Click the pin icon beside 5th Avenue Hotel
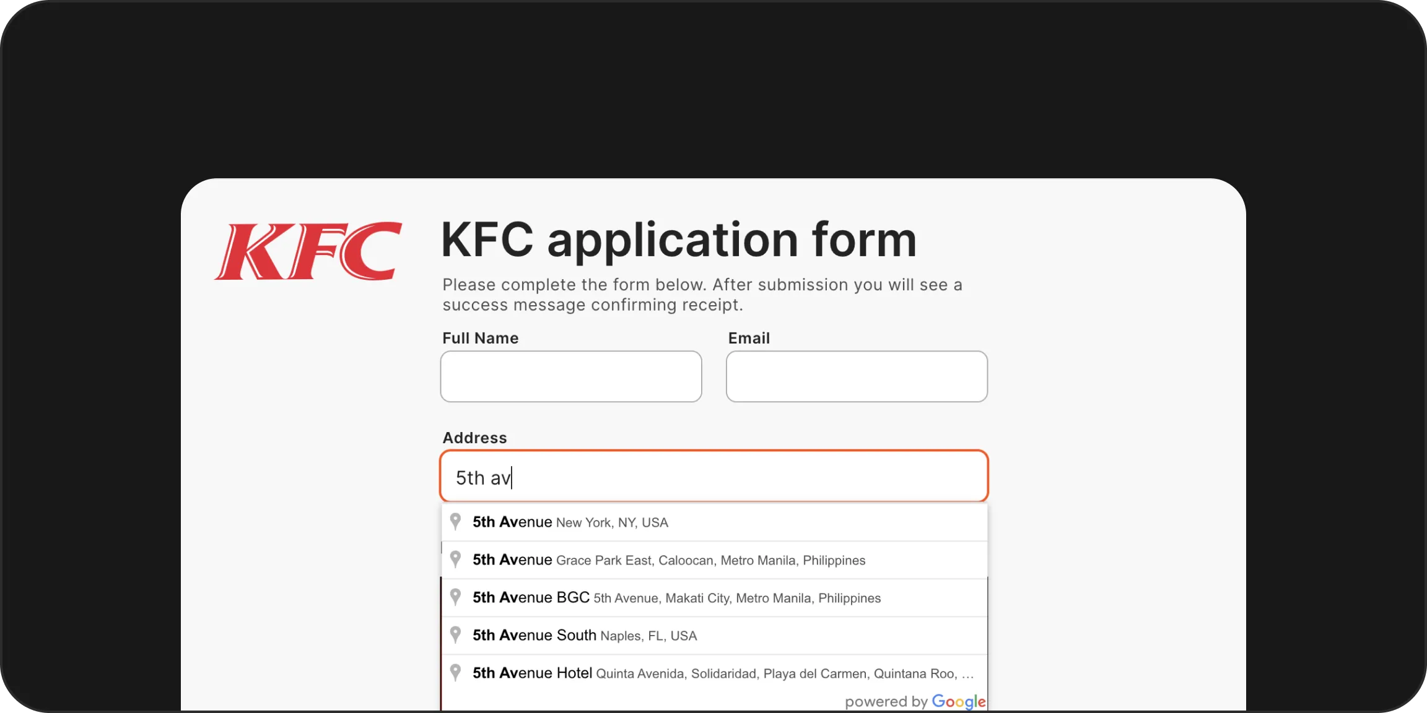 (455, 673)
